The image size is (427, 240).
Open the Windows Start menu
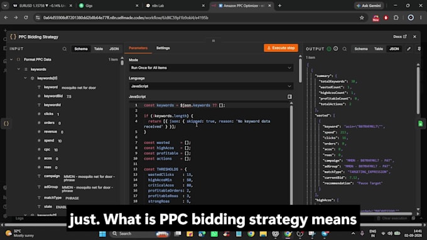102,234
